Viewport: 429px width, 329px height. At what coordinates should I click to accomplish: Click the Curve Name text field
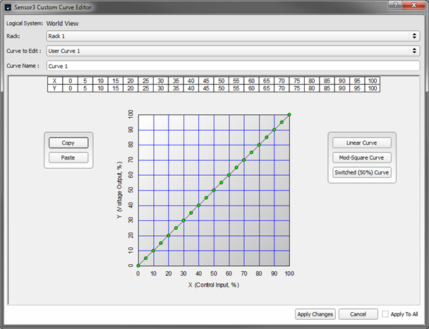[x=233, y=66]
